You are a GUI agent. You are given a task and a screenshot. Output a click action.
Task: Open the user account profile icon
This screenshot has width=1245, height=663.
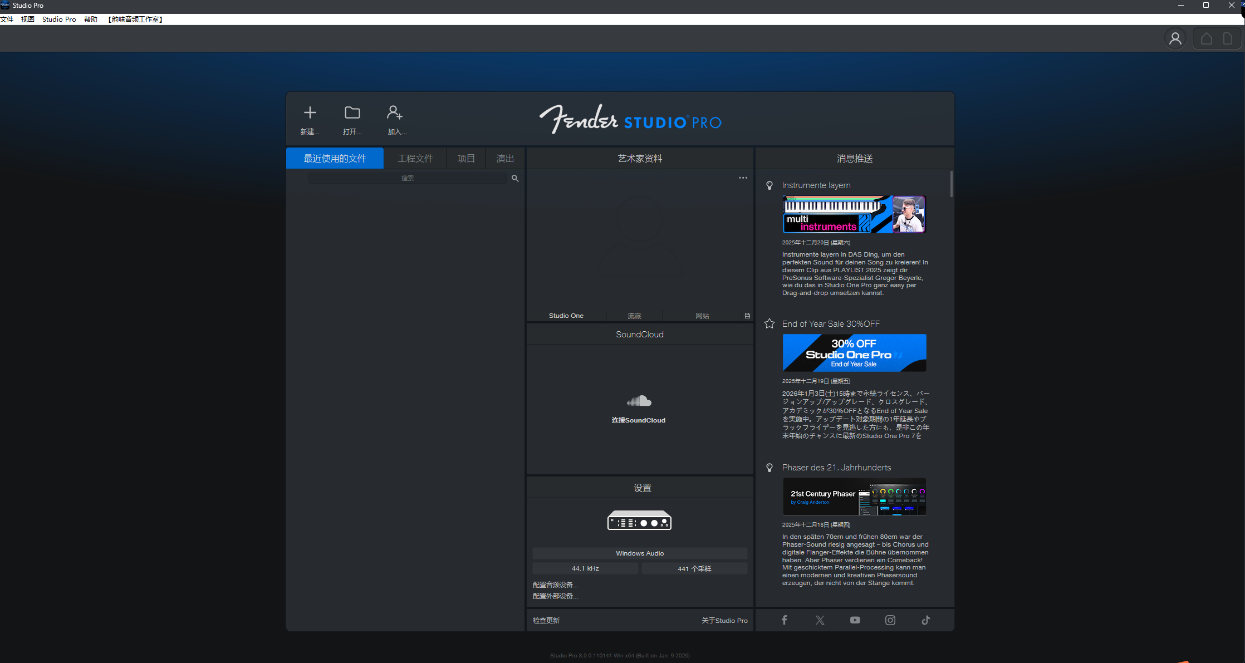coord(1175,39)
